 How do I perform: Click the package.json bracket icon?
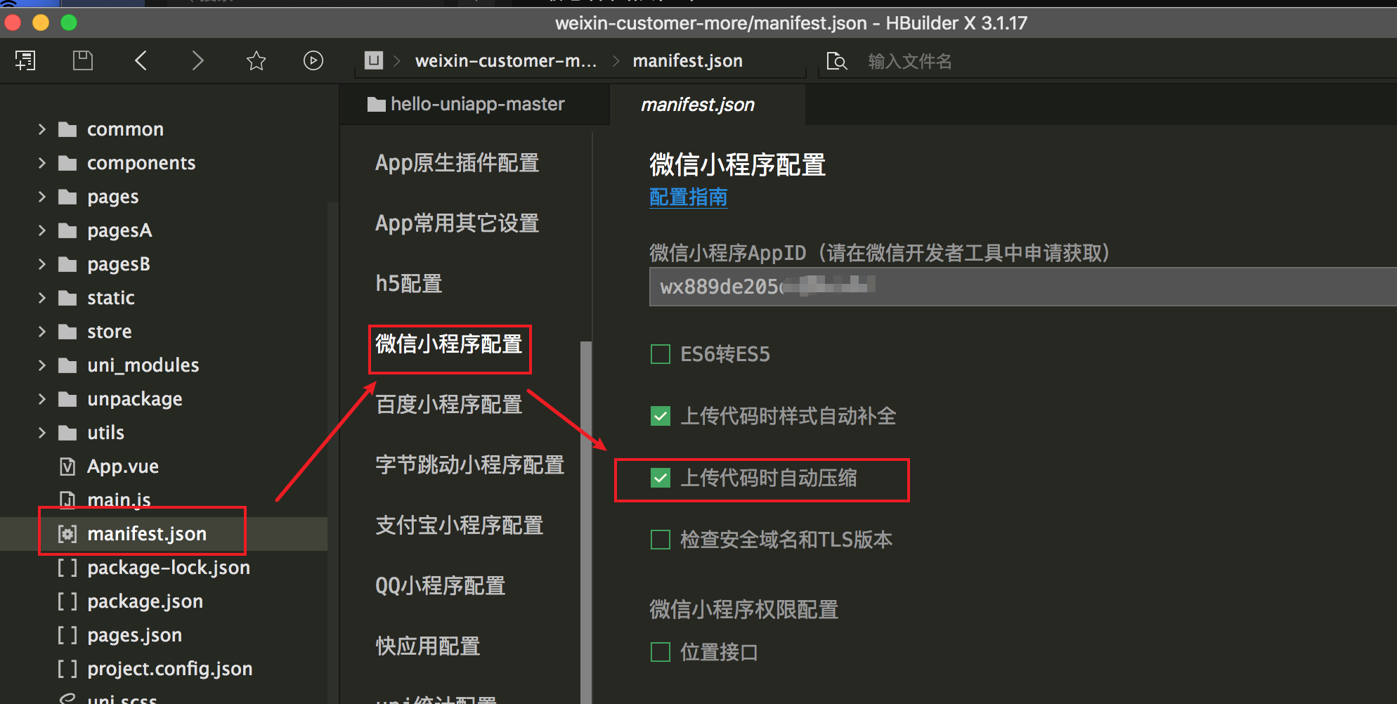pos(67,601)
